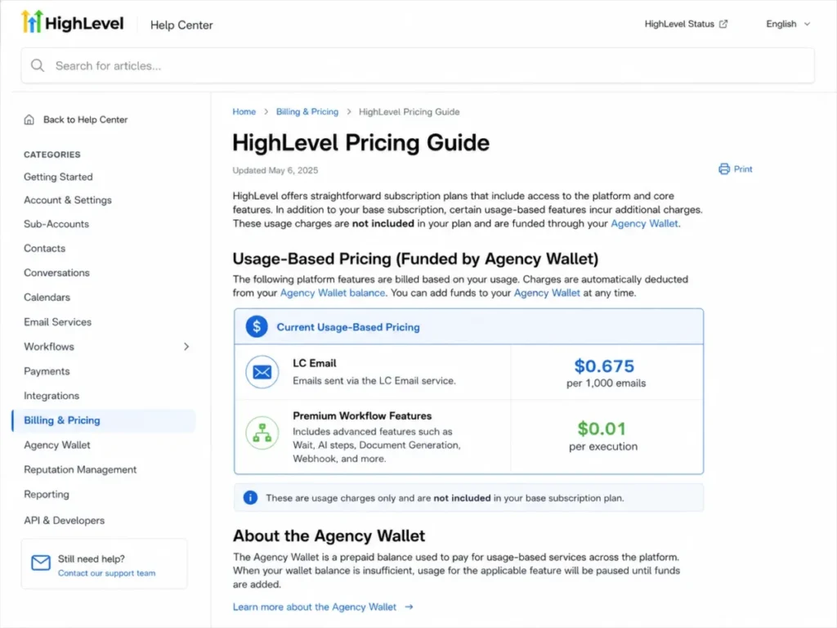Screen dimensions: 837x628
Task: Open the Payments category
Action: click(47, 371)
